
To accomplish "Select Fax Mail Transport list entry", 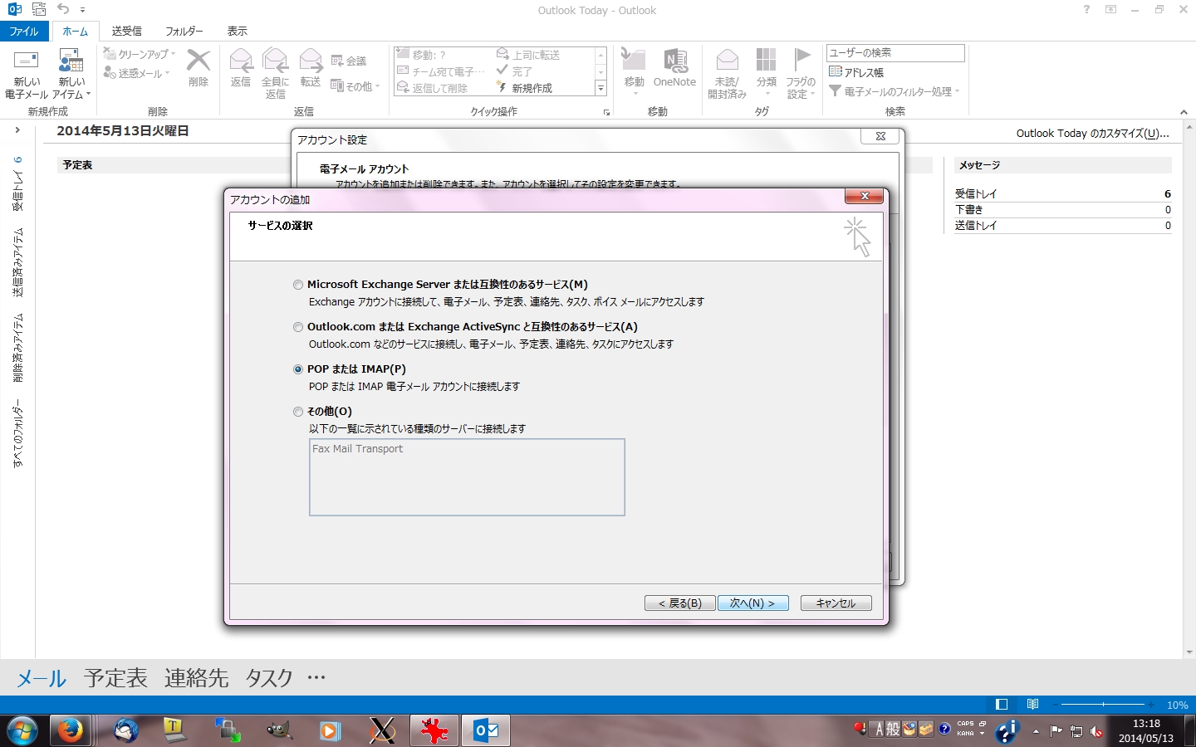I will point(358,449).
